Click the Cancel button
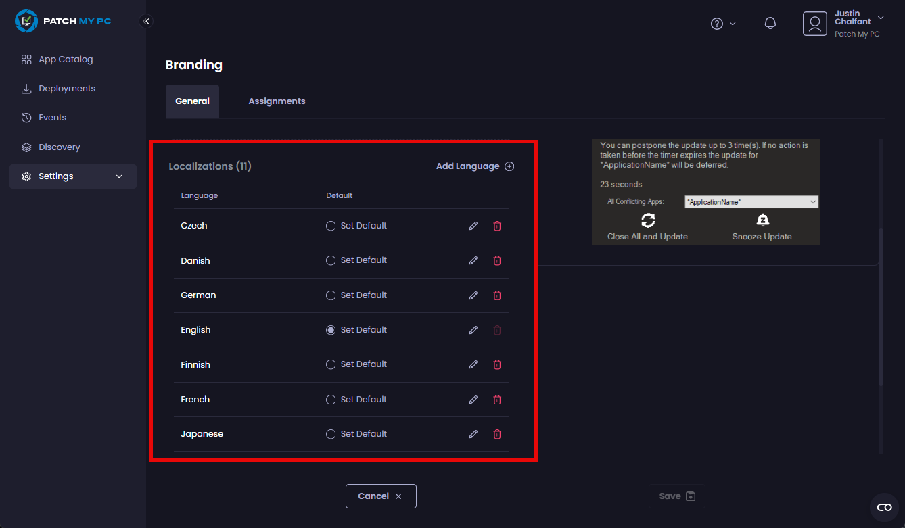Viewport: 905px width, 528px height. (381, 496)
